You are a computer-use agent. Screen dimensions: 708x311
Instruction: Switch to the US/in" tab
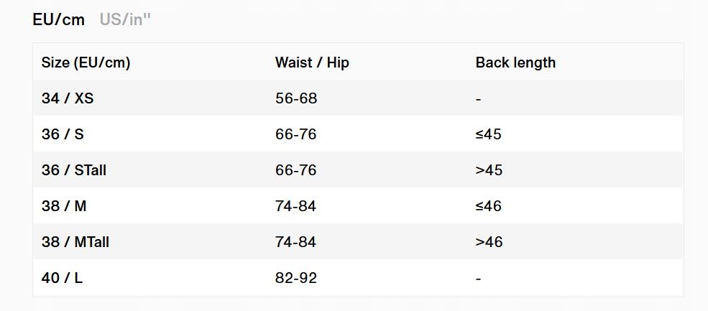point(125,19)
